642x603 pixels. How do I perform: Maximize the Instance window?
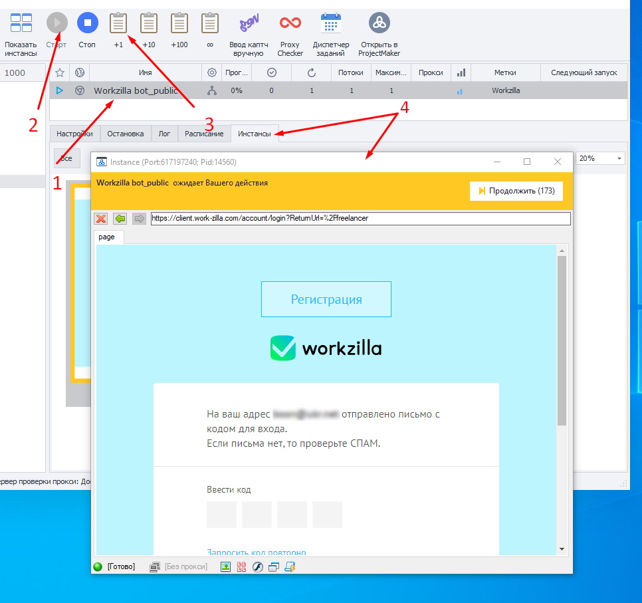click(x=527, y=162)
